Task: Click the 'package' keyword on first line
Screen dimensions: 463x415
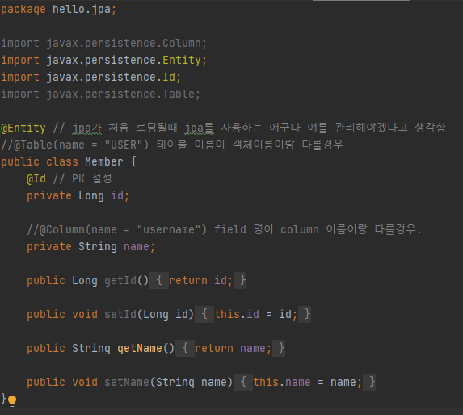Action: [x=23, y=10]
